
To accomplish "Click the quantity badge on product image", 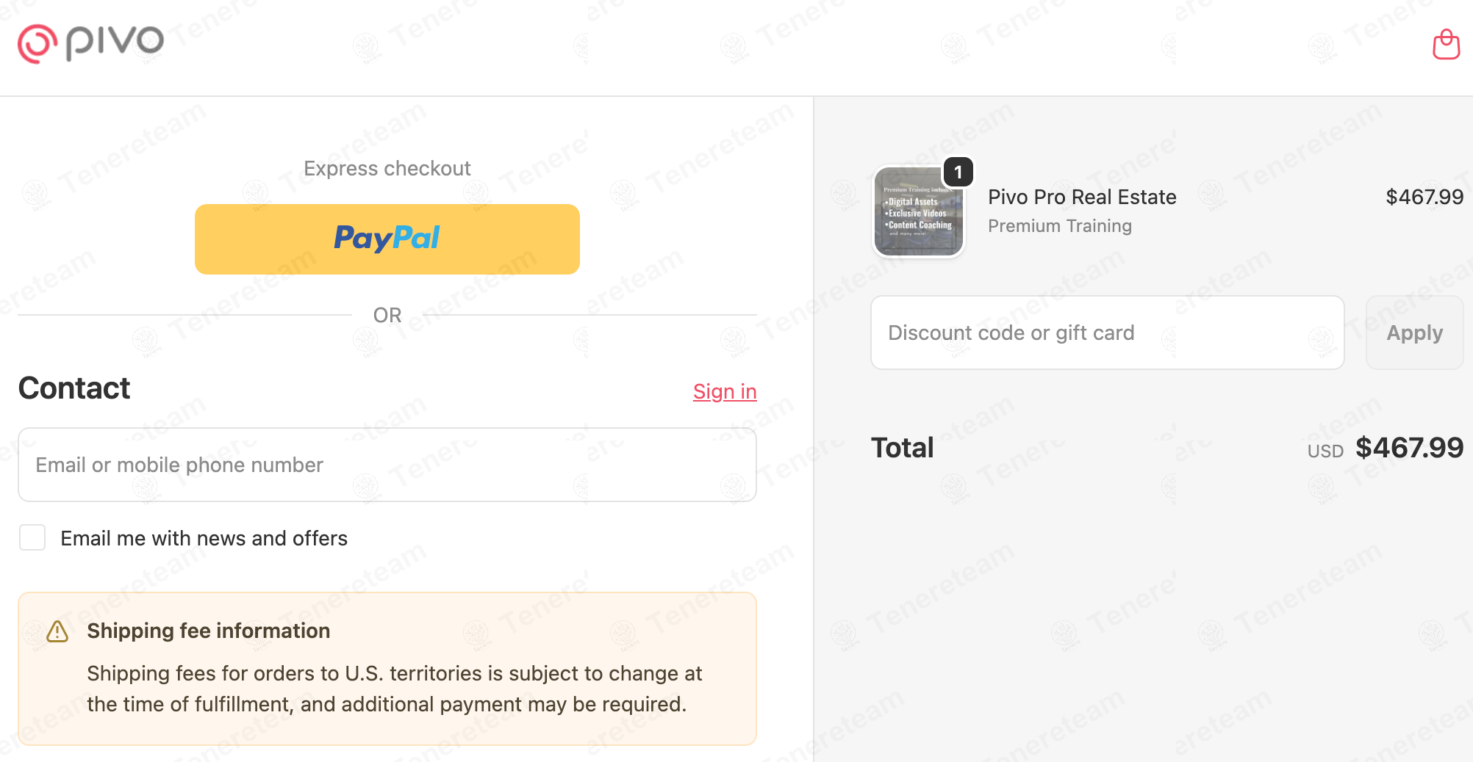I will (958, 173).
